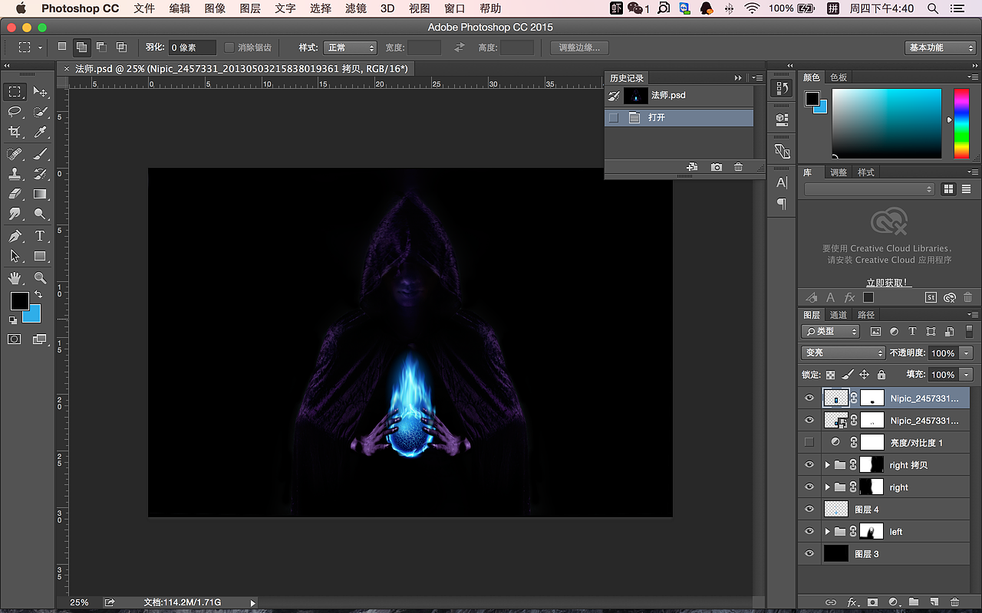Switch to the 路径 tab
982x613 pixels.
866,315
